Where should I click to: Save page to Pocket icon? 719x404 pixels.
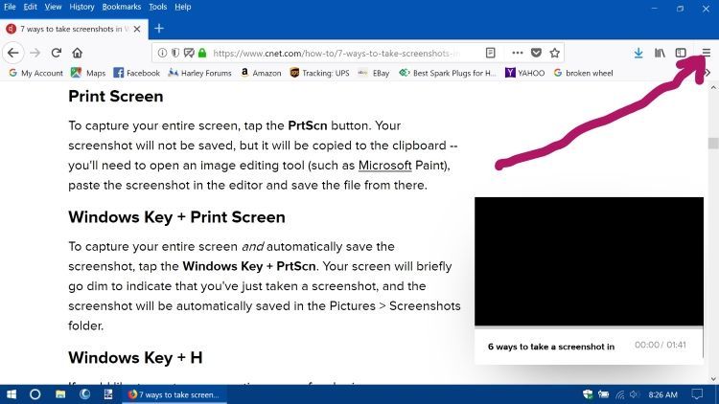[x=536, y=53]
